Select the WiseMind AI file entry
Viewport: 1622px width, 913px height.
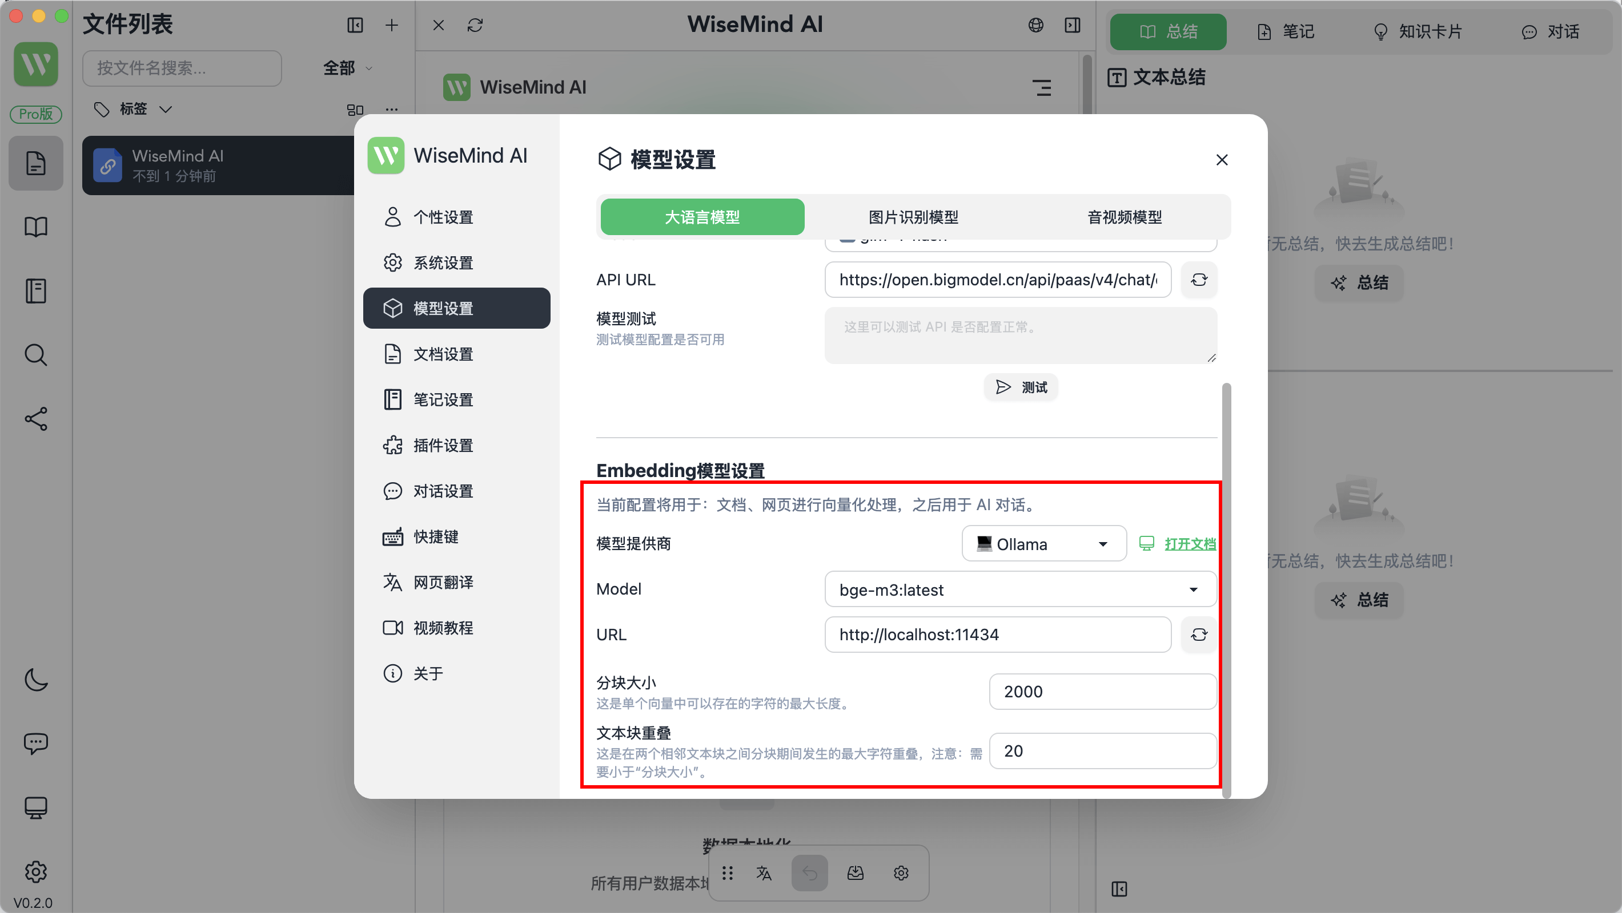click(x=218, y=165)
